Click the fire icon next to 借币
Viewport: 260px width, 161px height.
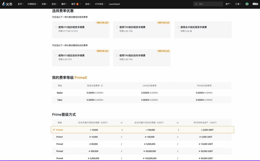(x=77, y=4)
